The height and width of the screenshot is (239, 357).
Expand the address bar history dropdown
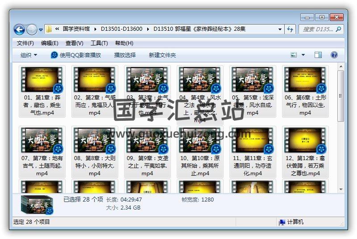click(x=280, y=29)
